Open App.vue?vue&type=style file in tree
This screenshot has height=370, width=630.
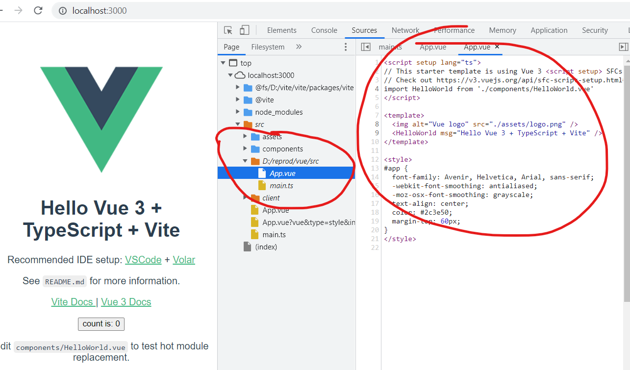pyautogui.click(x=309, y=222)
